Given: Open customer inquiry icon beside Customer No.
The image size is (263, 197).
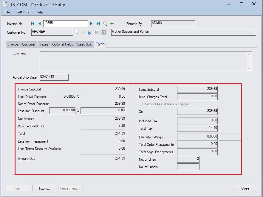Looking at the screenshot, I should point(104,32).
